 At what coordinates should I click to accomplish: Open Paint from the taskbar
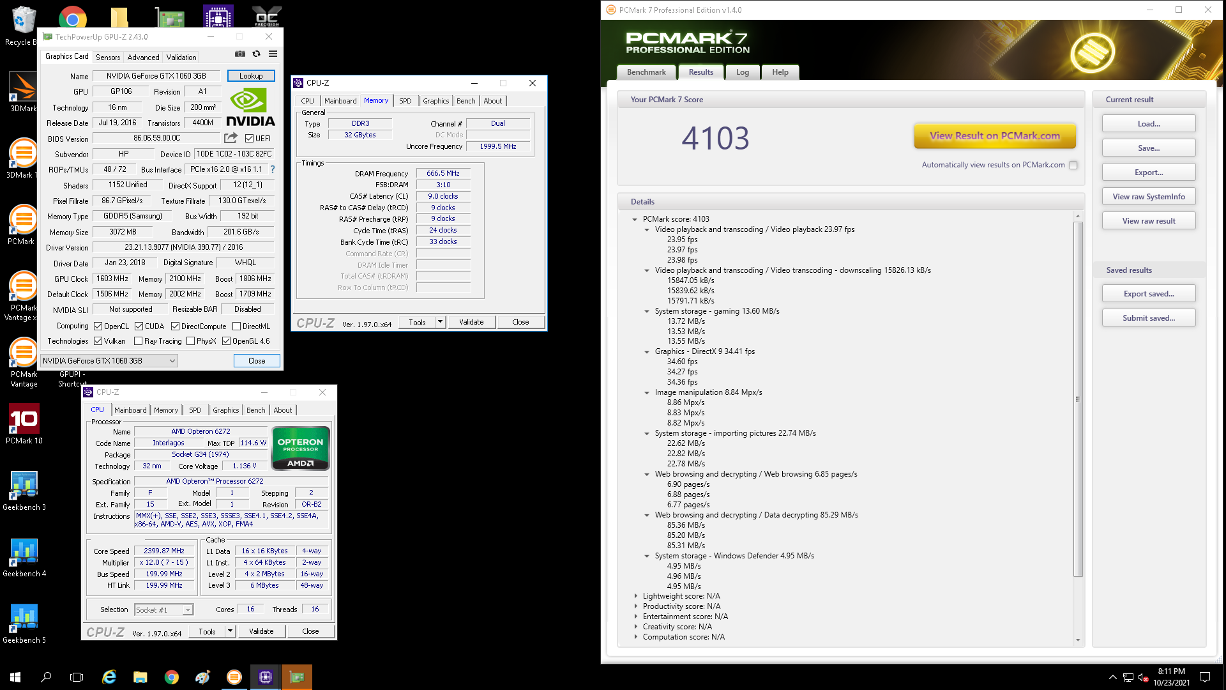(203, 677)
